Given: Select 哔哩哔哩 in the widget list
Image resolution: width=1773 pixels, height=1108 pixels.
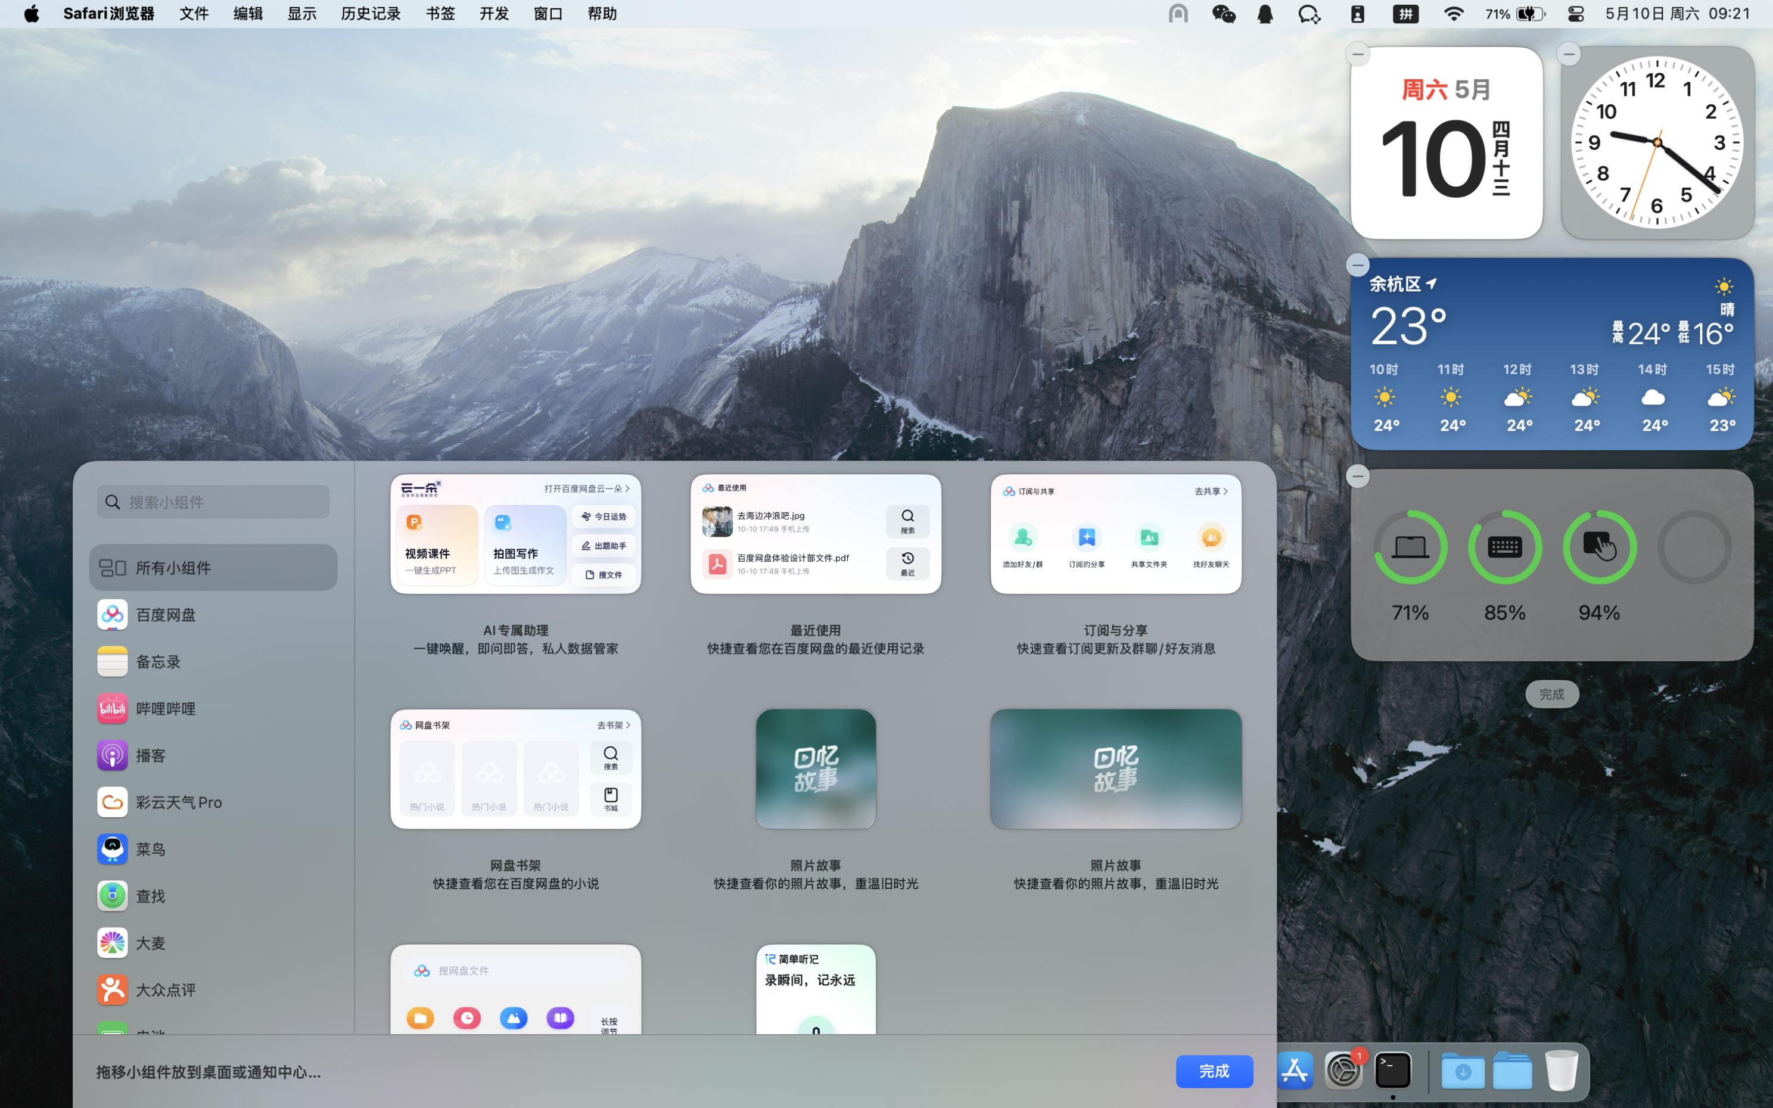Looking at the screenshot, I should point(165,709).
